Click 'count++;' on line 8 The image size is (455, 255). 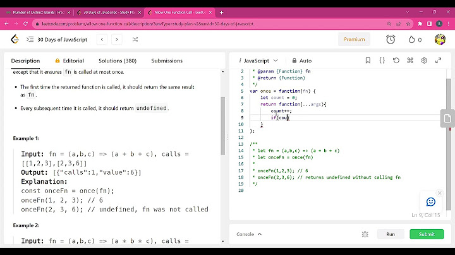click(281, 110)
